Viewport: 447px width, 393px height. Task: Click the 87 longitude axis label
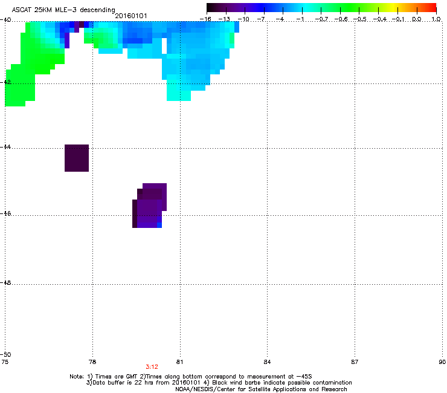355,362
